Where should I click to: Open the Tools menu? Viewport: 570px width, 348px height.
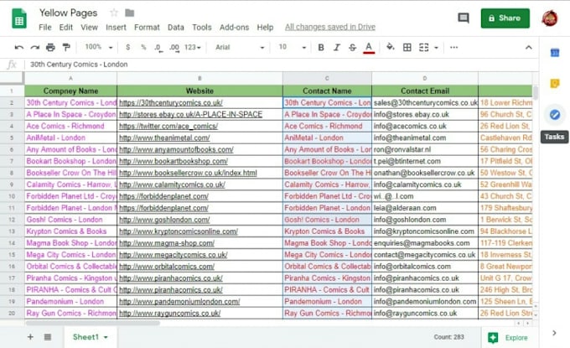pos(202,28)
